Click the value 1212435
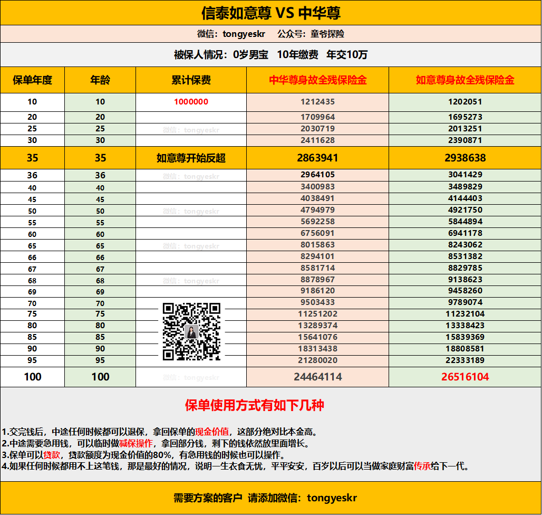 point(318,102)
